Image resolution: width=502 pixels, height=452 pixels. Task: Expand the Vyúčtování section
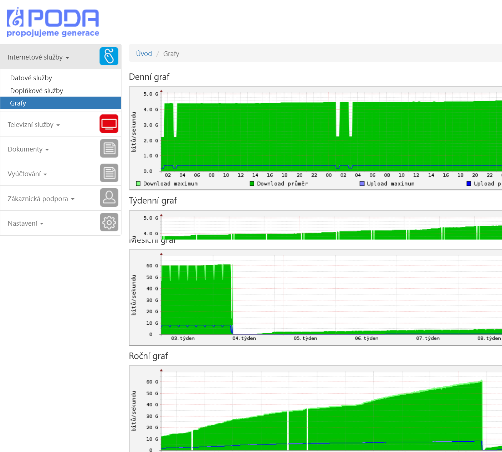coord(27,174)
